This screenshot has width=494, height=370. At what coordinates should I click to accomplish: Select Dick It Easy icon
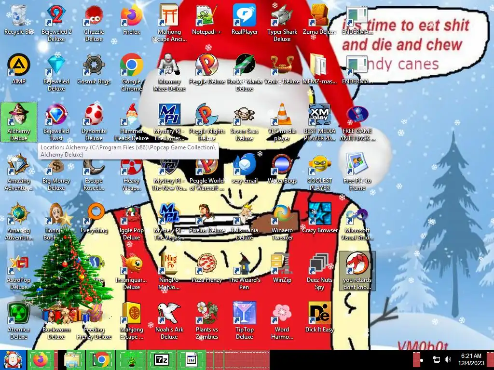pyautogui.click(x=319, y=317)
